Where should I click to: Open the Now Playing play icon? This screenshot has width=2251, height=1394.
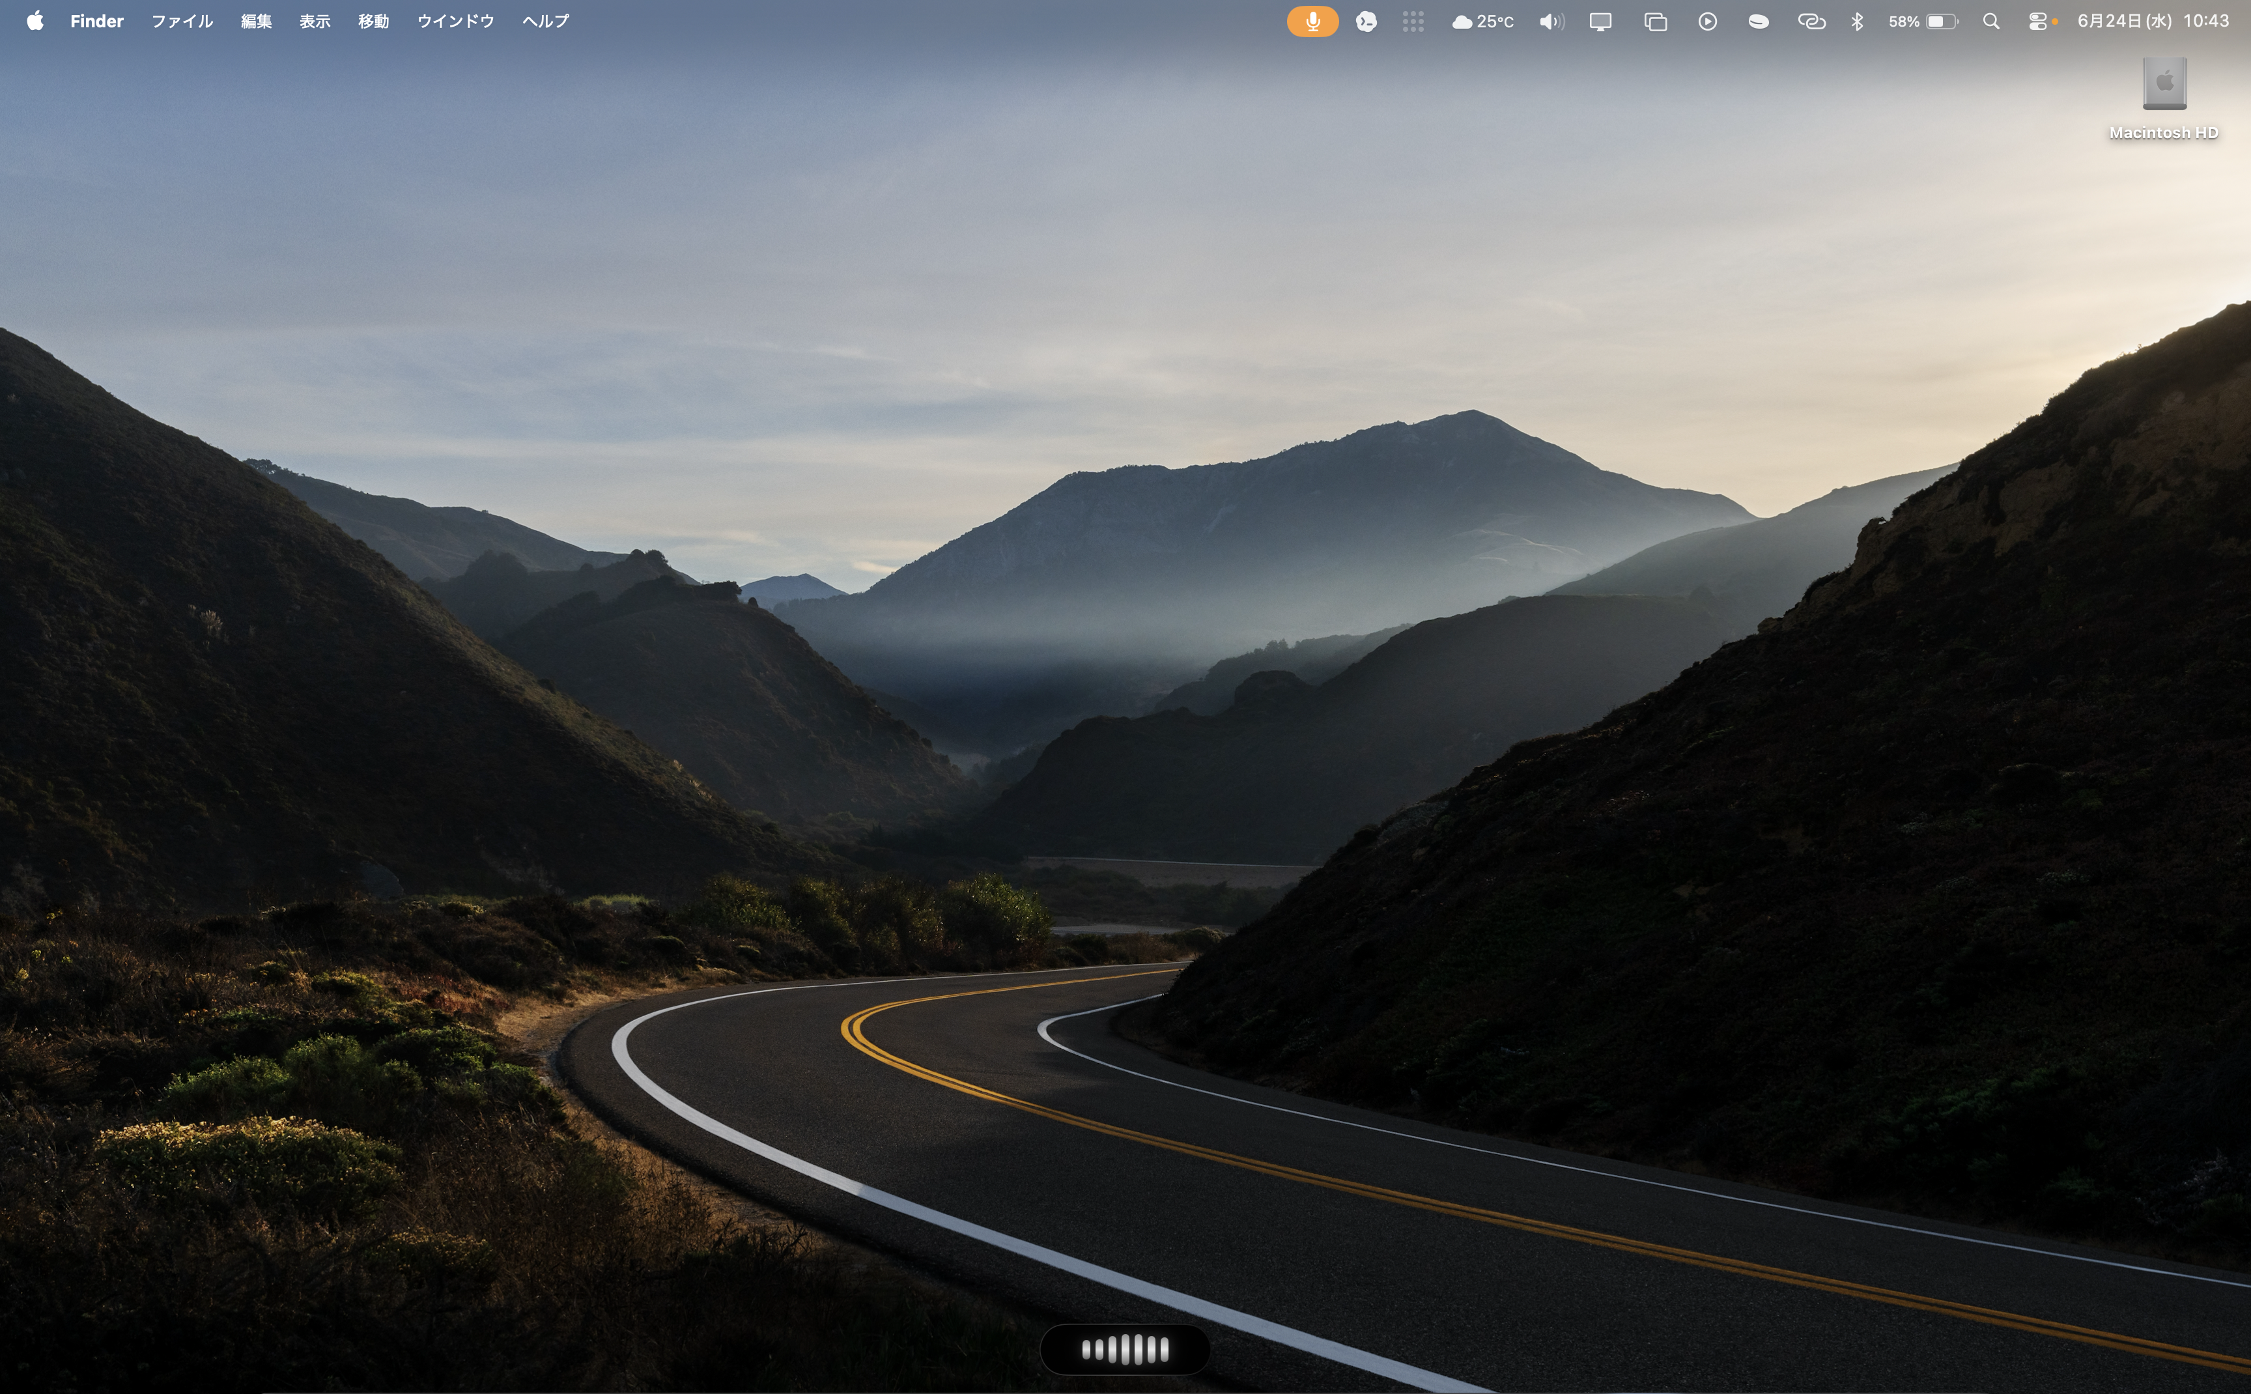click(x=1707, y=21)
